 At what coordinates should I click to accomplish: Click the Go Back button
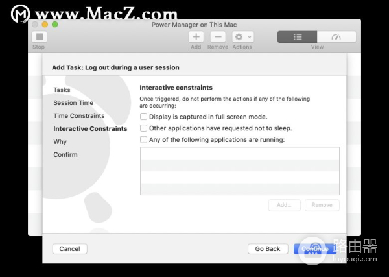268,248
